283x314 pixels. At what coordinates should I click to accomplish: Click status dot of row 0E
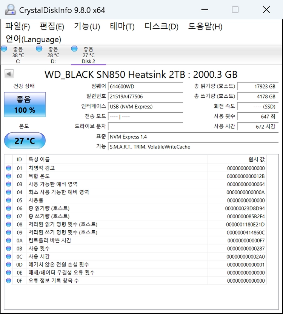tap(9, 273)
